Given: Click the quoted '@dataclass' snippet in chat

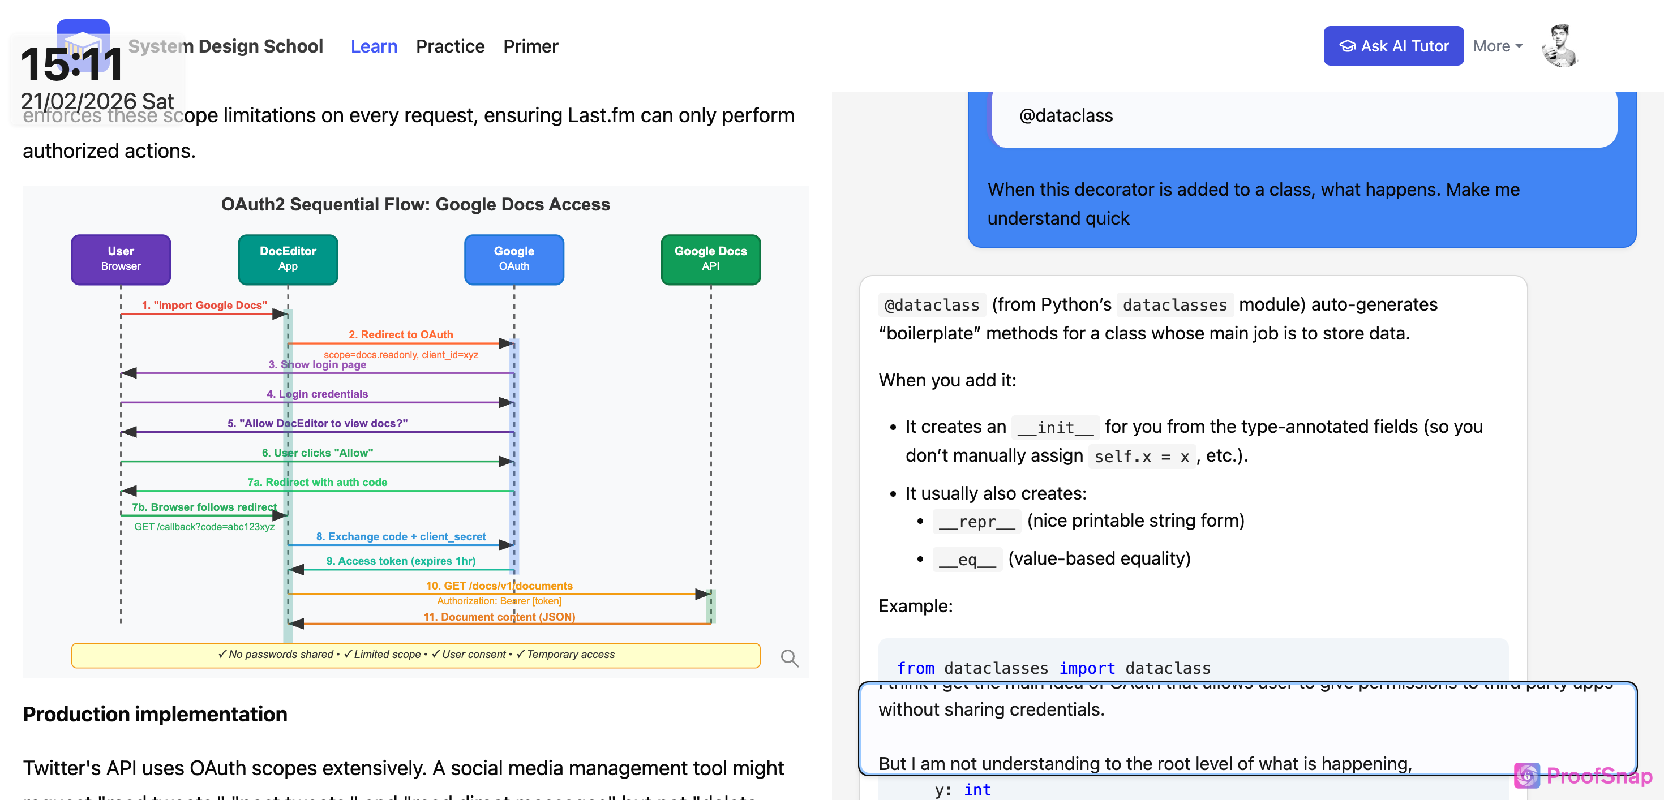Looking at the screenshot, I should coord(1066,115).
